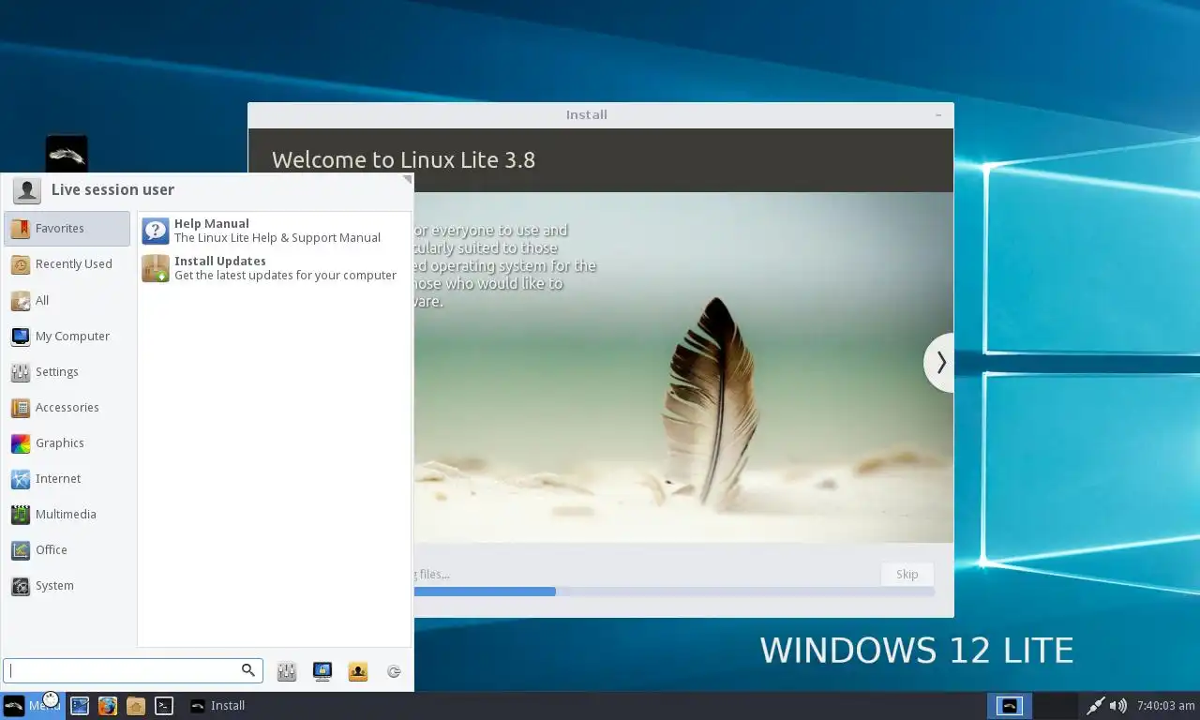Launch Firefox from the taskbar
1200x720 pixels.
pos(108,706)
